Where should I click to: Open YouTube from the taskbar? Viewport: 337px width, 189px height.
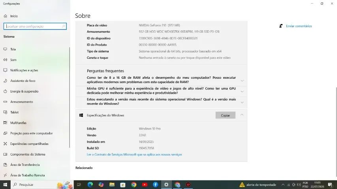[x=145, y=185]
